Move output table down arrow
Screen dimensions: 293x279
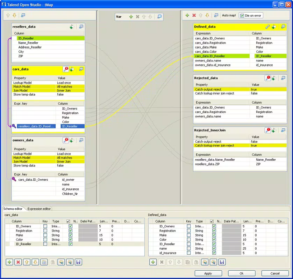click(x=207, y=15)
